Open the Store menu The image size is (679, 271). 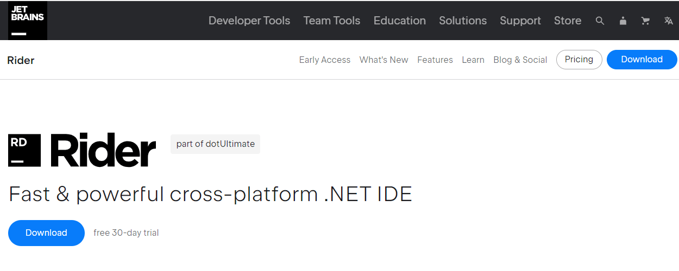[x=568, y=21]
